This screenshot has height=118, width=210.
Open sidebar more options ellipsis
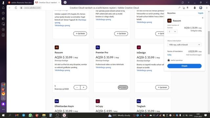3,109
